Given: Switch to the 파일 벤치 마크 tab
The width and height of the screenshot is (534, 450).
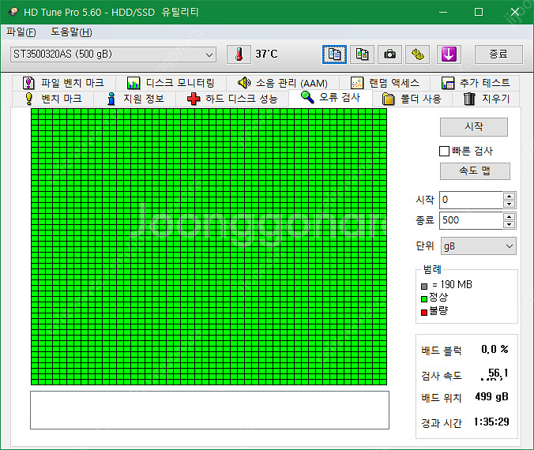Looking at the screenshot, I should 64,83.
